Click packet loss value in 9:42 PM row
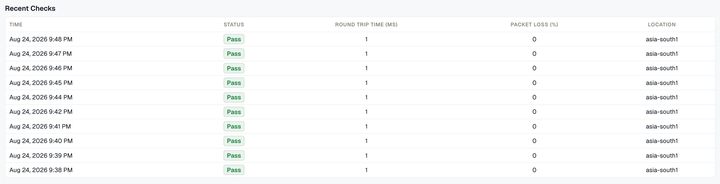This screenshot has width=720, height=184. pos(534,112)
